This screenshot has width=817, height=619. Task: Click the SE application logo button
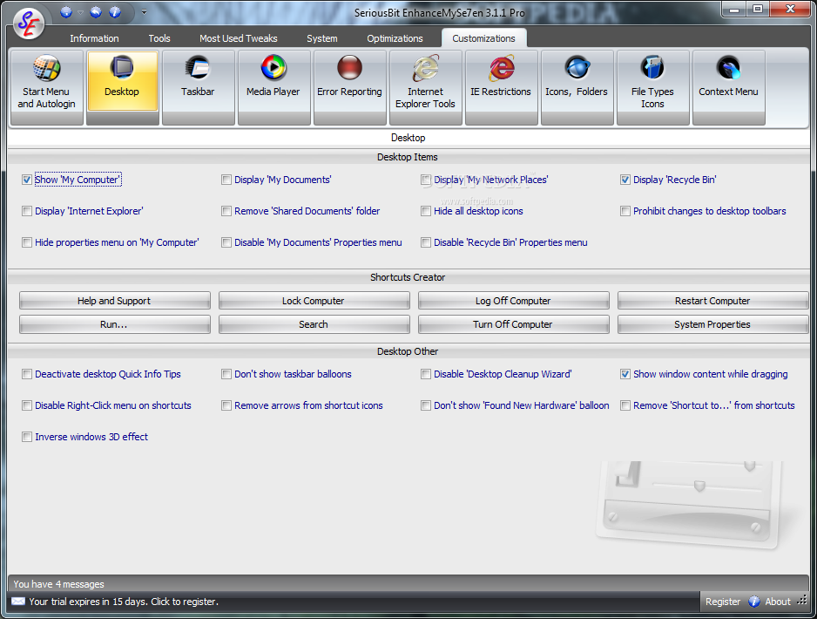tap(28, 23)
